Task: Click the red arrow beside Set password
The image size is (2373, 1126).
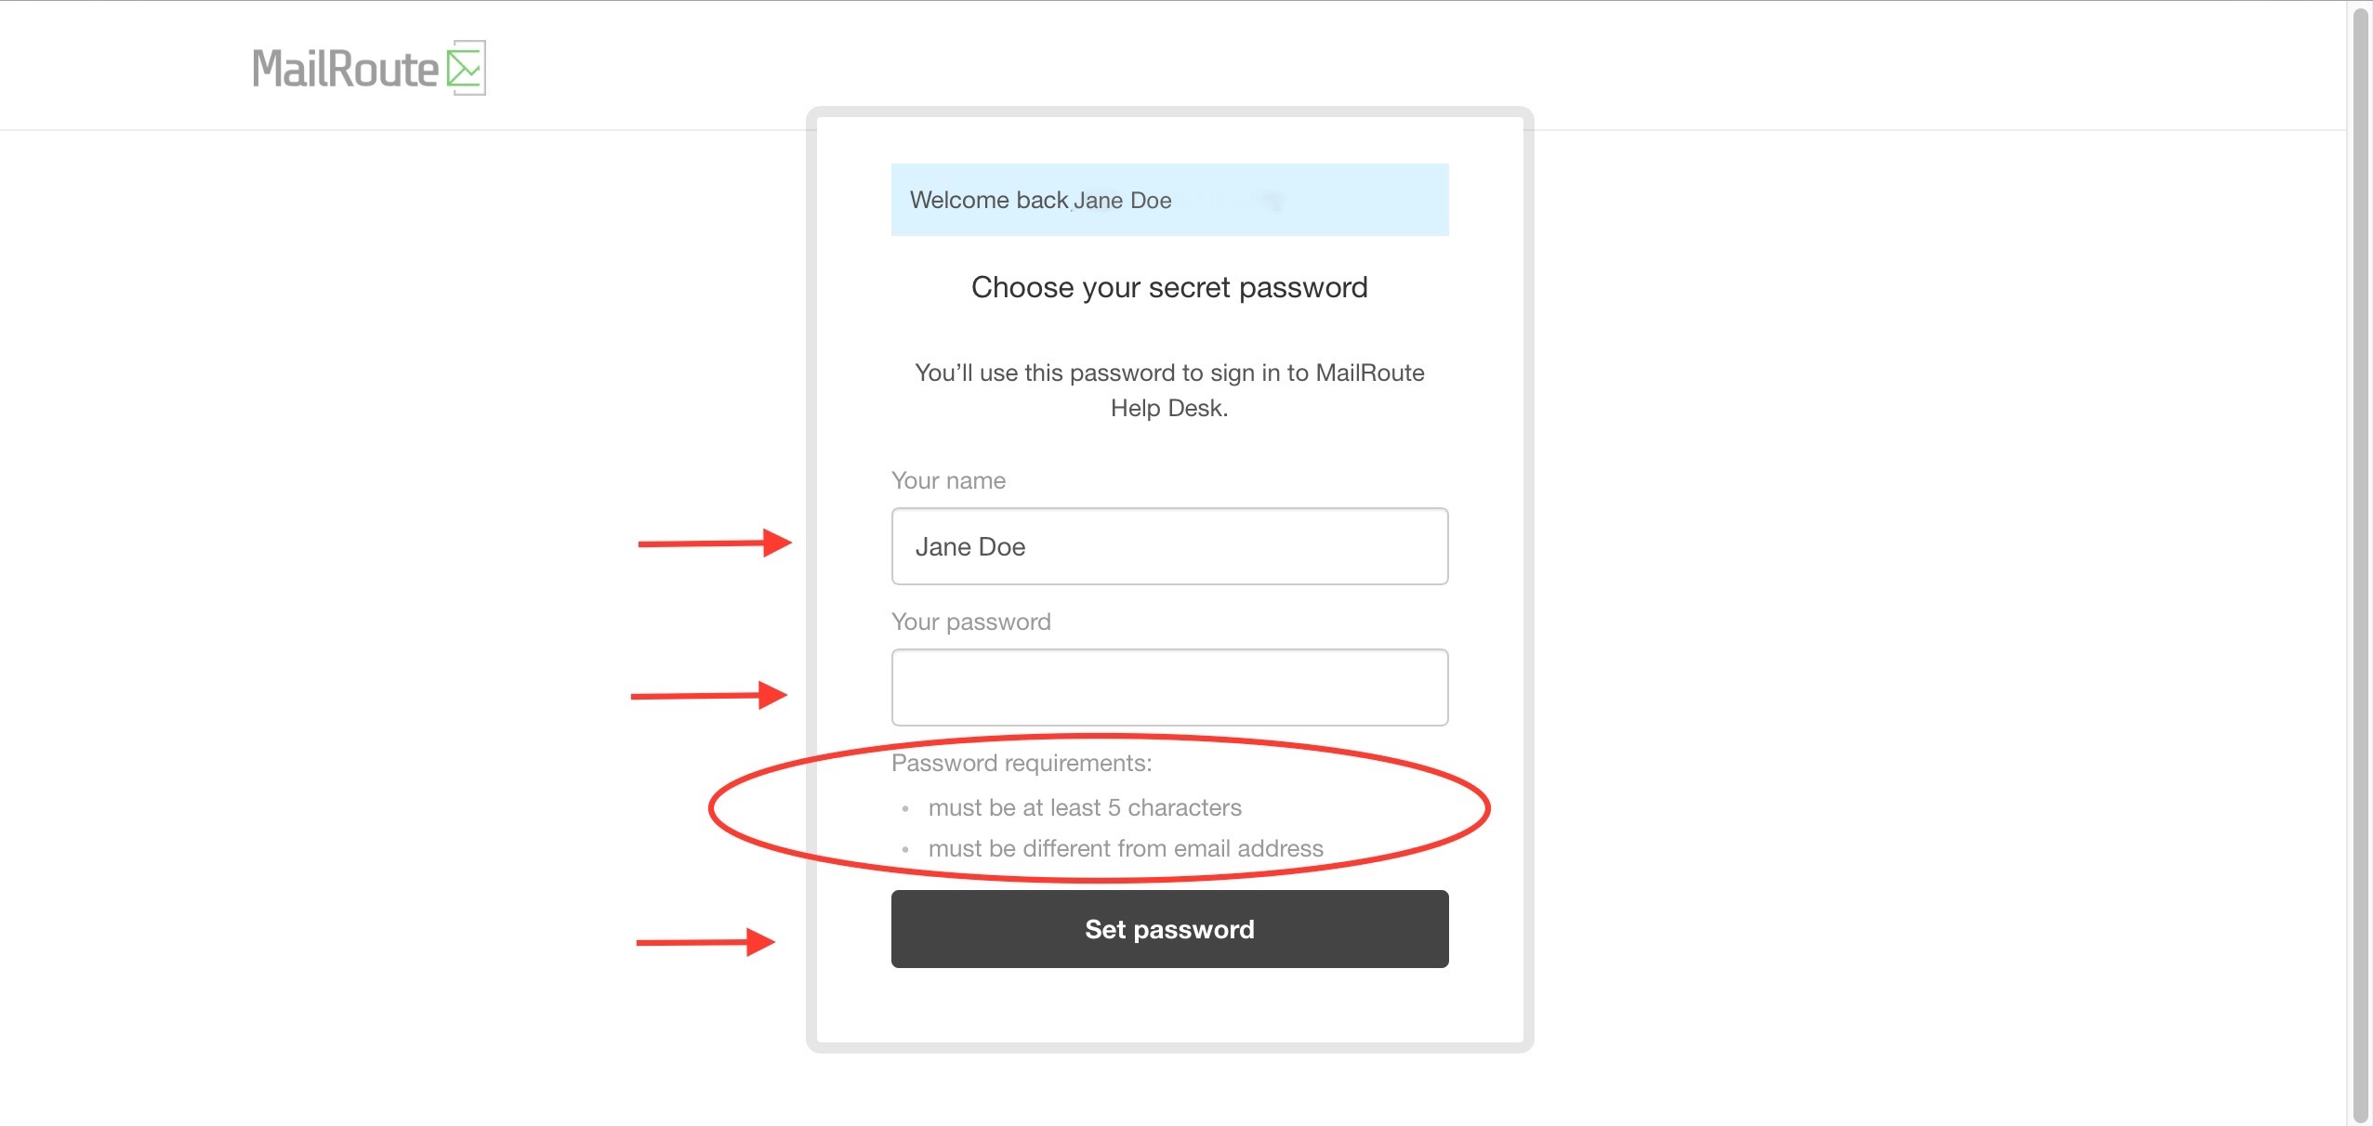Action: 705,942
